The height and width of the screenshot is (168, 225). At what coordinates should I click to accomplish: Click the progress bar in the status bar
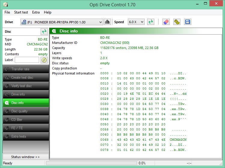[x=91, y=163]
